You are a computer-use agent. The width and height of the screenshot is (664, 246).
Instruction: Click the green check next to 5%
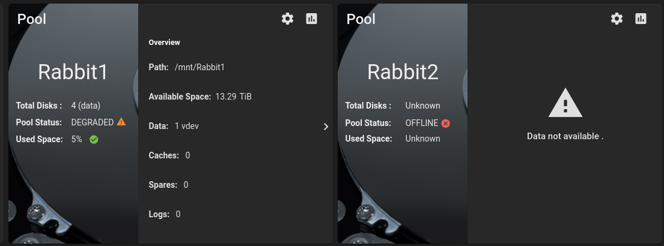pos(94,139)
